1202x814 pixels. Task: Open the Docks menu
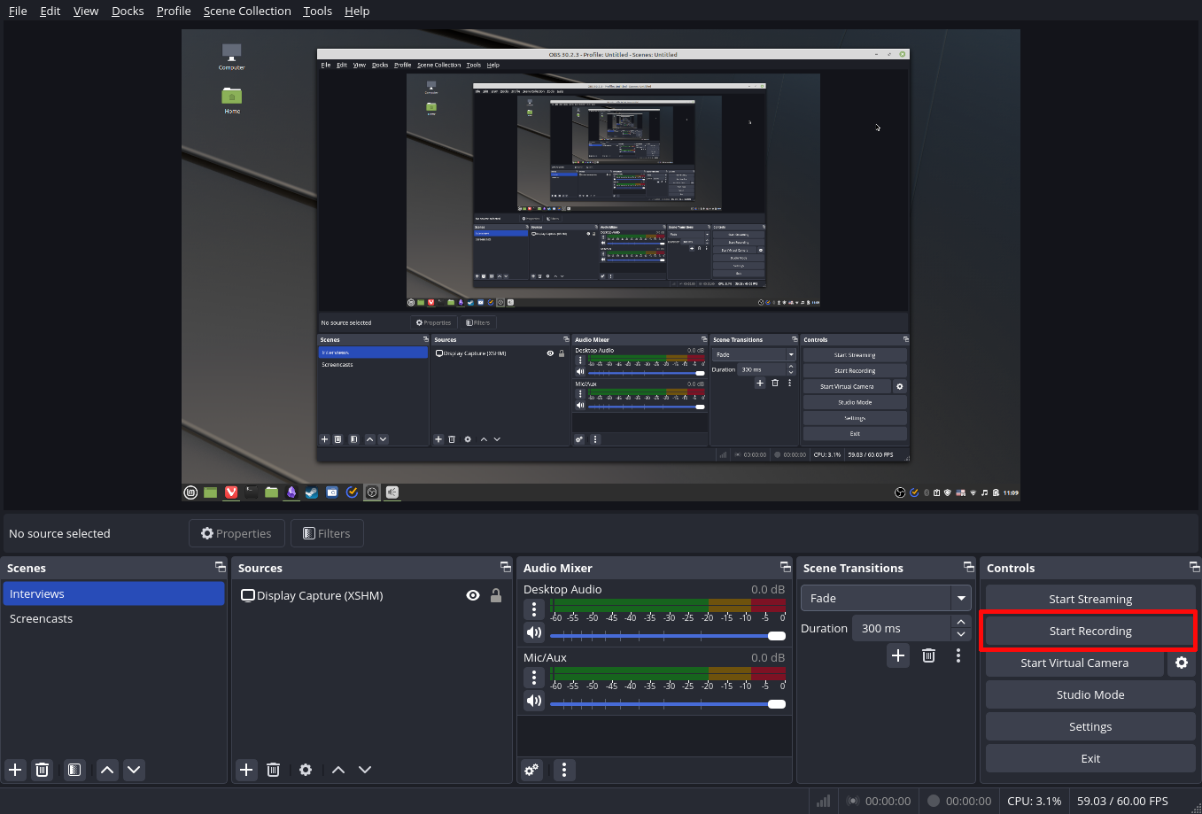click(x=127, y=11)
